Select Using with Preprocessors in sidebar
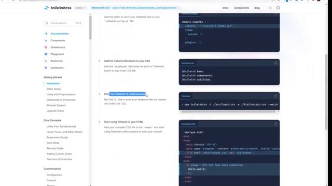Image resolution: width=332 pixels, height=186 pixels. click(x=61, y=95)
